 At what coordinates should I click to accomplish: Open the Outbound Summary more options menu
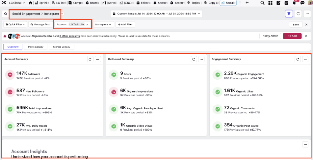pos(202,59)
